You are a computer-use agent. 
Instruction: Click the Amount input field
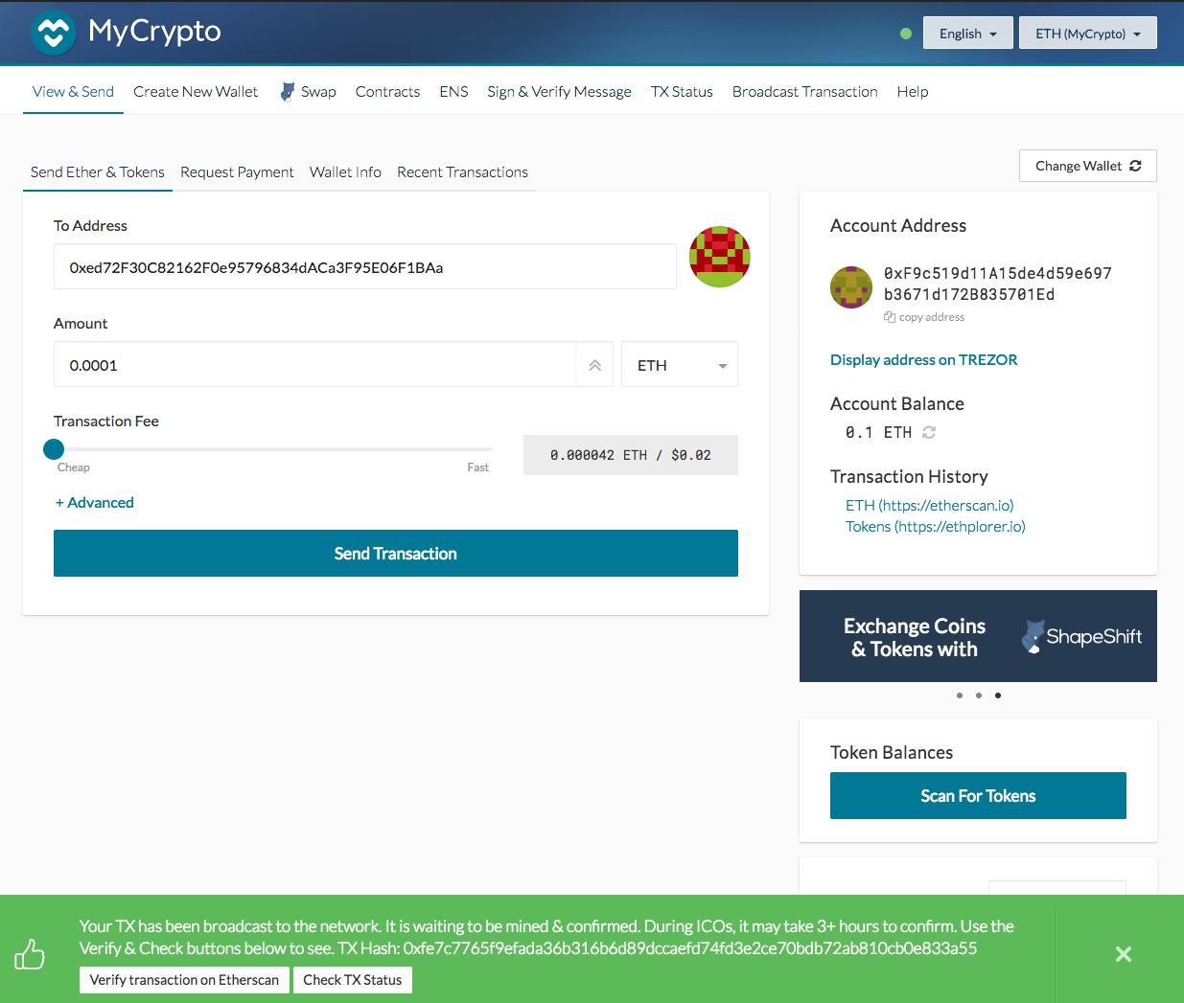(315, 365)
